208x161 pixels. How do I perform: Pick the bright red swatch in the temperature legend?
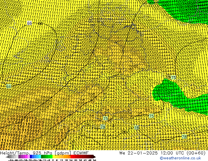click(x=72, y=157)
